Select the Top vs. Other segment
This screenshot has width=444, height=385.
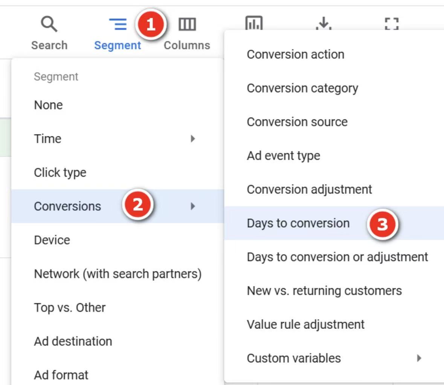117,307
